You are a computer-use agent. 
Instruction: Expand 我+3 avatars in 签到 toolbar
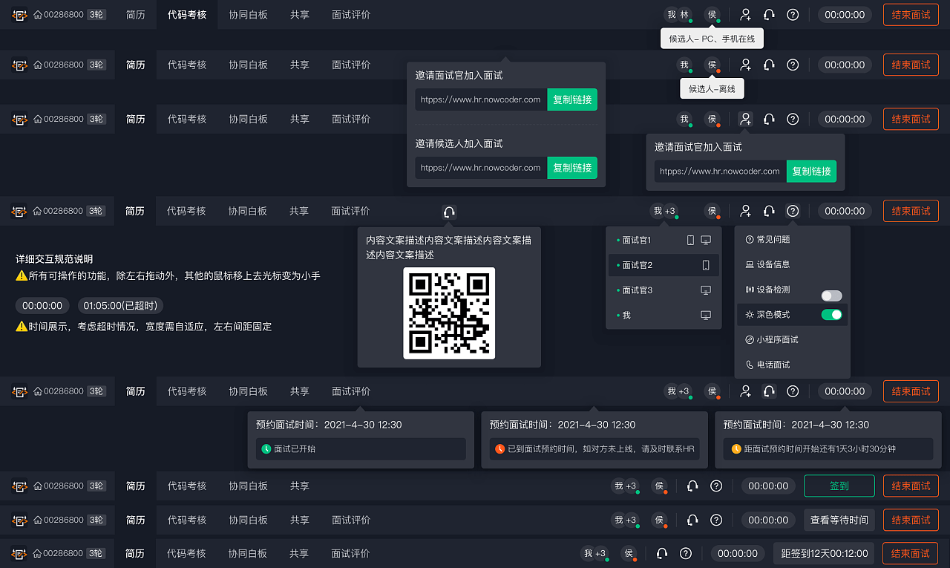pyautogui.click(x=626, y=486)
